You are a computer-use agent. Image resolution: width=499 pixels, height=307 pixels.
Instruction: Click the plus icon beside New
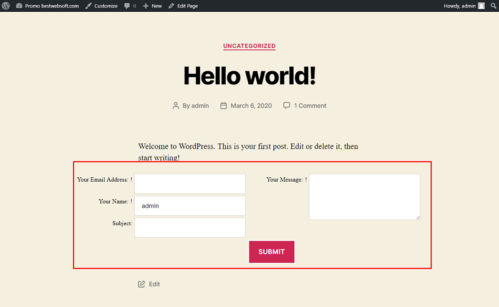(146, 6)
